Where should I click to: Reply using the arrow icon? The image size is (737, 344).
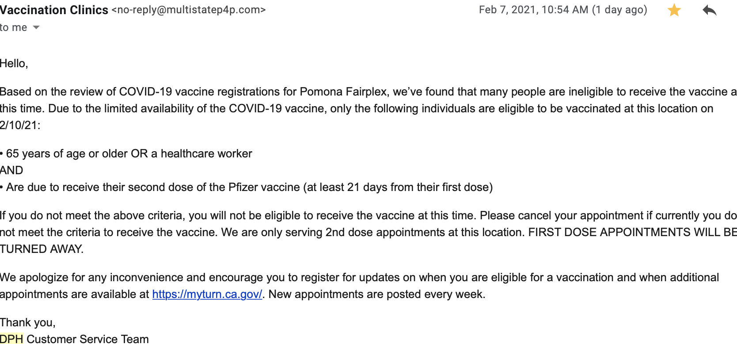[x=709, y=10]
